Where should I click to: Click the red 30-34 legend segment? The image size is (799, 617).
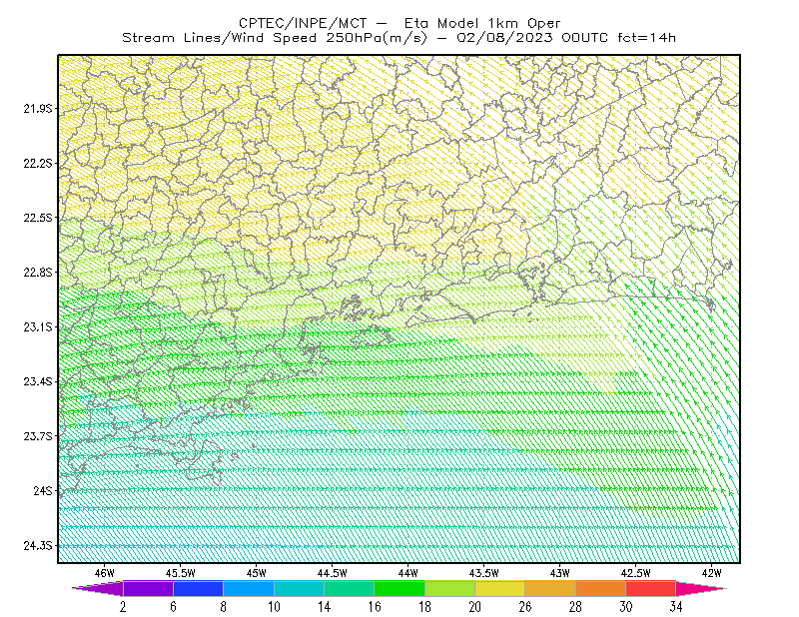click(651, 588)
